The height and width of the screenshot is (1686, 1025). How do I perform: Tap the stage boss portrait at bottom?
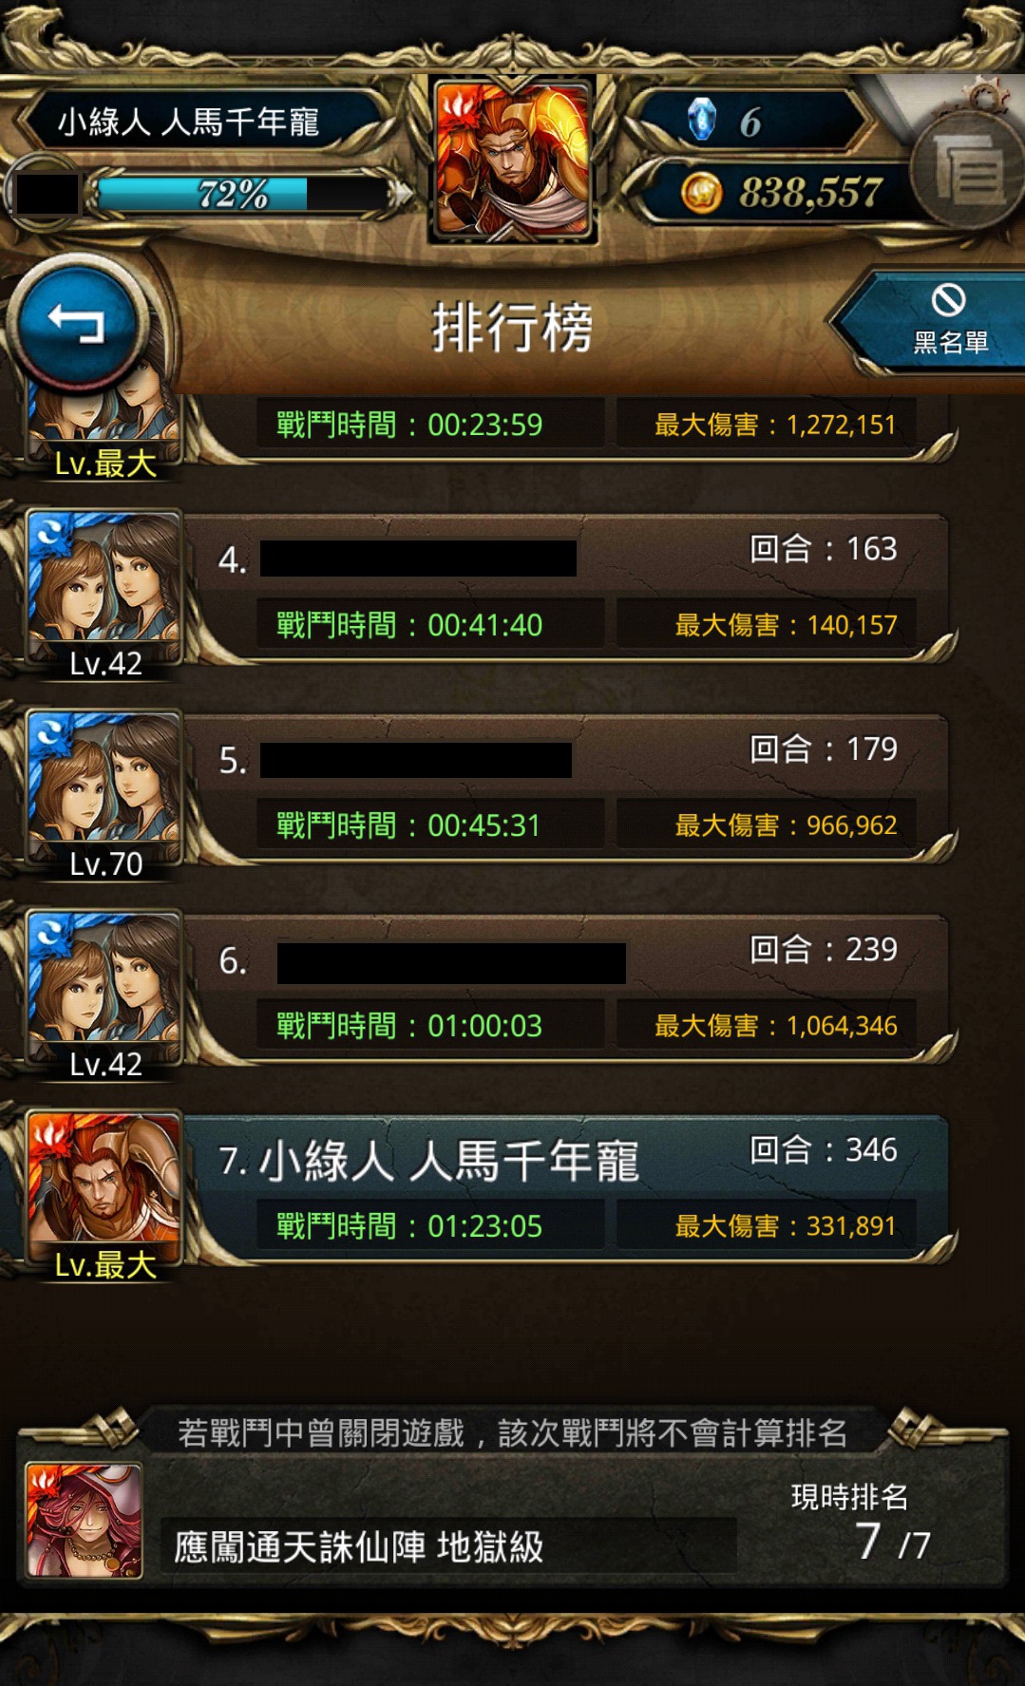point(85,1521)
